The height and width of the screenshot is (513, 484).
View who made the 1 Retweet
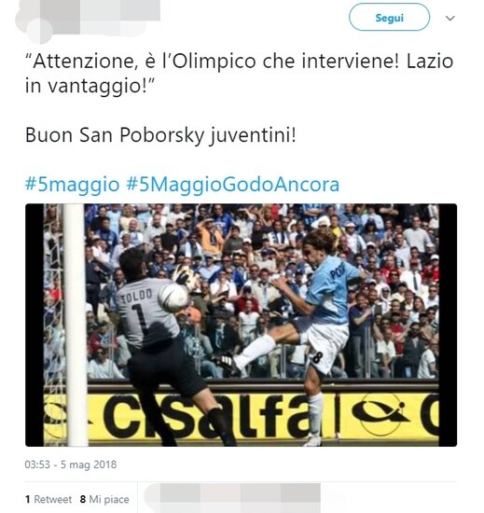[x=48, y=499]
